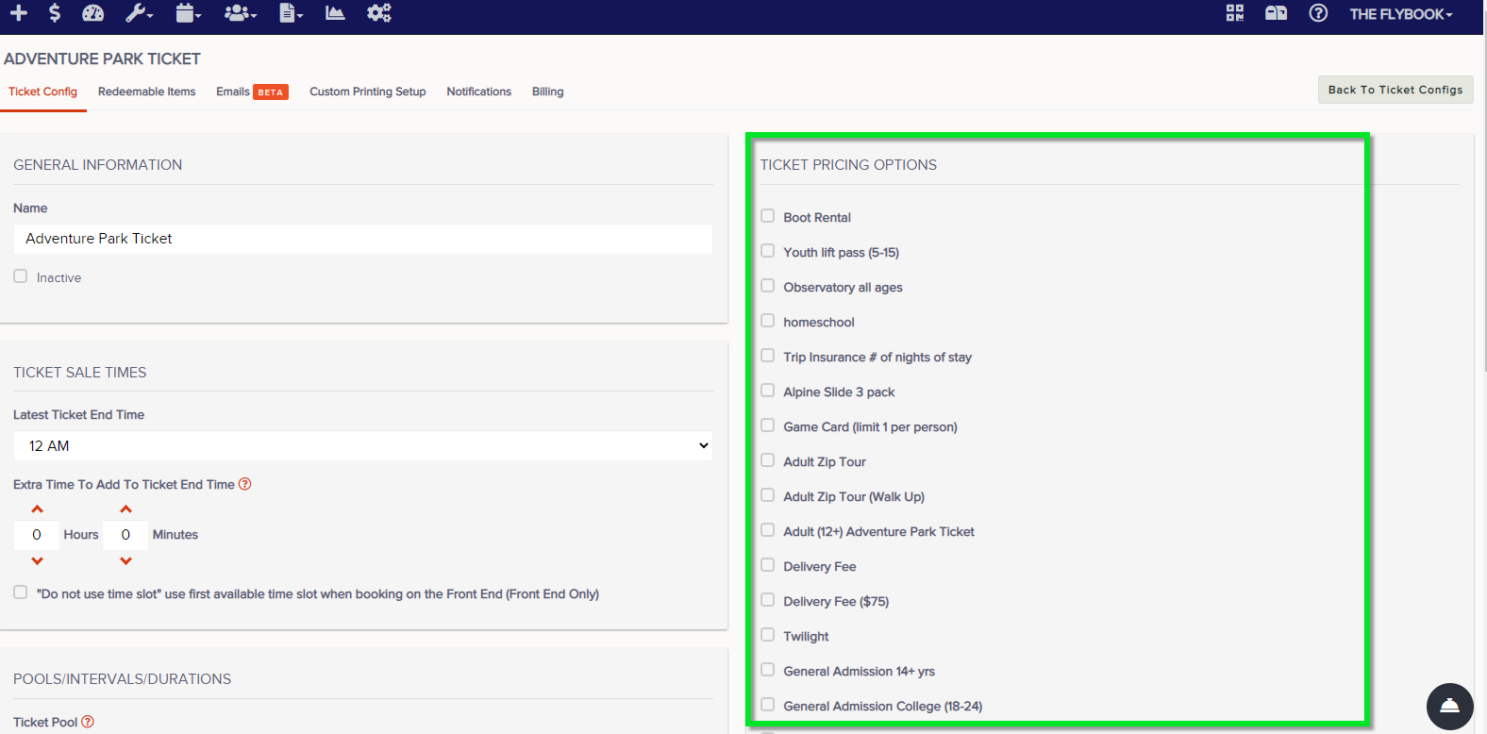This screenshot has height=734, width=1487.
Task: Enable the 'Do not use time slot' checkbox
Action: (20, 592)
